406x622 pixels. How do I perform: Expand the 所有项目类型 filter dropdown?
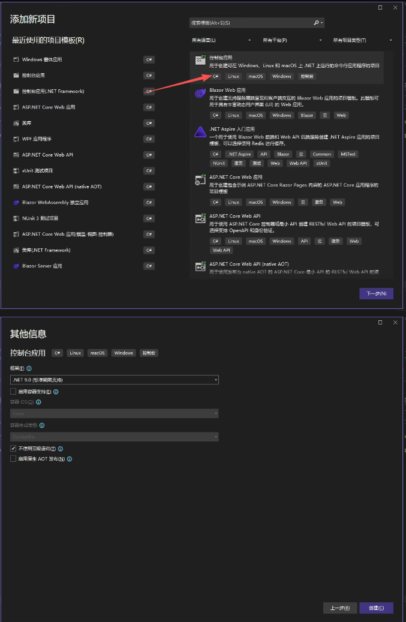click(x=363, y=40)
